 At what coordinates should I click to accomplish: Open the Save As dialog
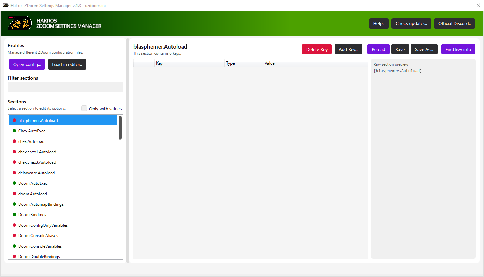424,49
